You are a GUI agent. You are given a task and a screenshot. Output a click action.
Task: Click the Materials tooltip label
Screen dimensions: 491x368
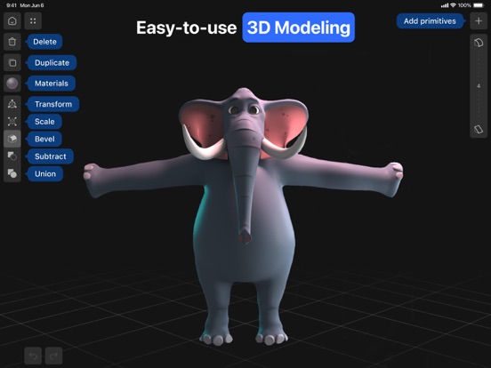pyautogui.click(x=51, y=84)
